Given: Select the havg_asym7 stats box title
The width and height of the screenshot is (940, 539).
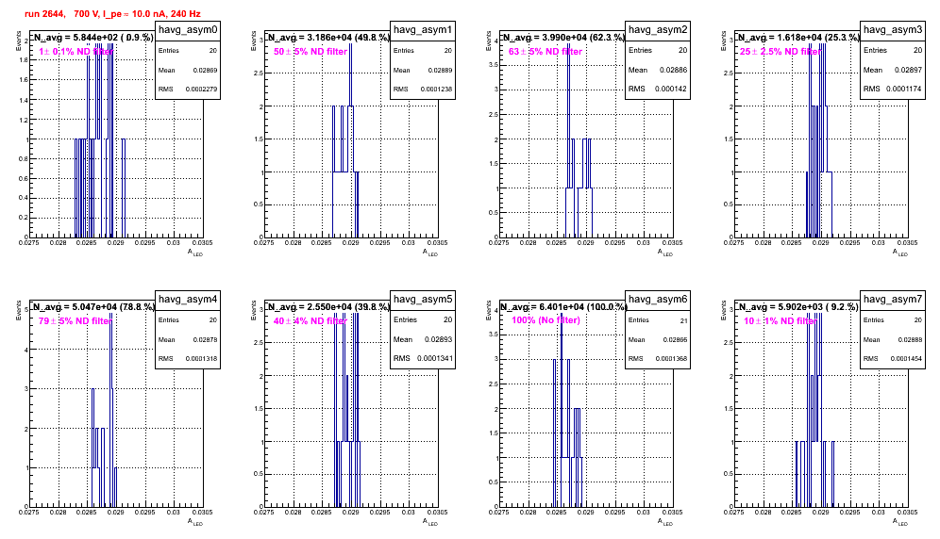Looking at the screenshot, I should tap(893, 300).
